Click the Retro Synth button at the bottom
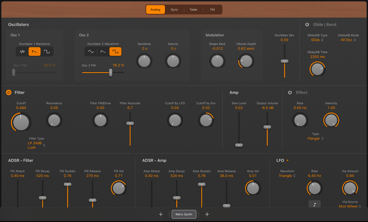Image resolution: width=368 pixels, height=222 pixels. [x=184, y=214]
